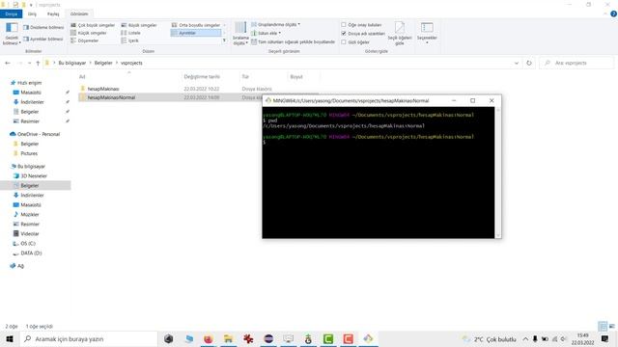Open Gruplandırma ölçütü dropdown
618x347 pixels.
pyautogui.click(x=275, y=24)
